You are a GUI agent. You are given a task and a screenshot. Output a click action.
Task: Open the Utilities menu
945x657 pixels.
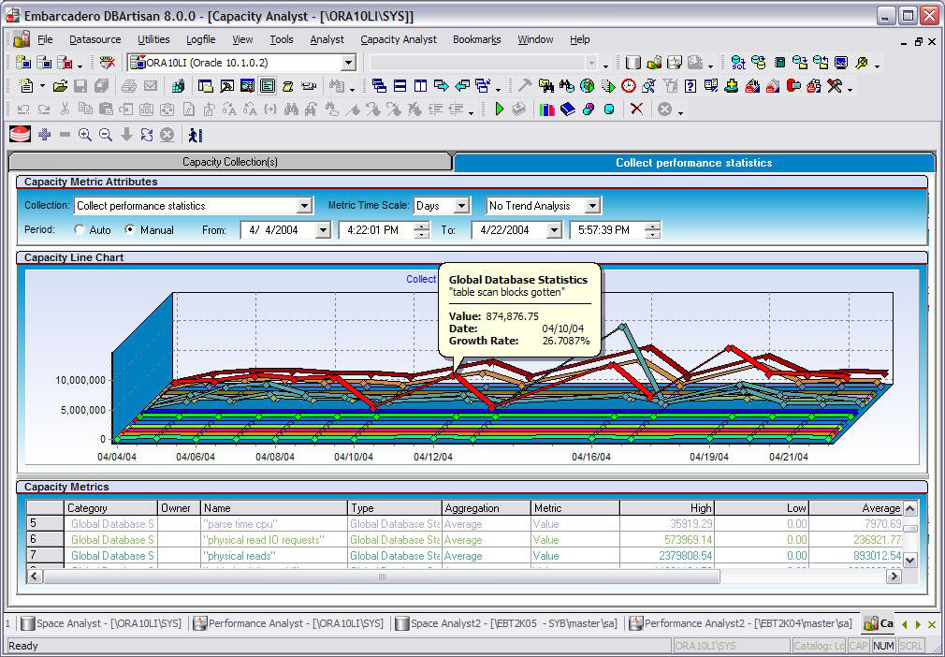click(x=153, y=40)
